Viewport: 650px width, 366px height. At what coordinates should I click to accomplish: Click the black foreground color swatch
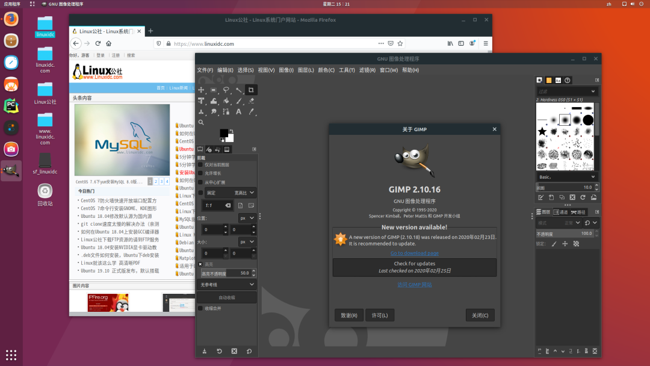pyautogui.click(x=223, y=132)
